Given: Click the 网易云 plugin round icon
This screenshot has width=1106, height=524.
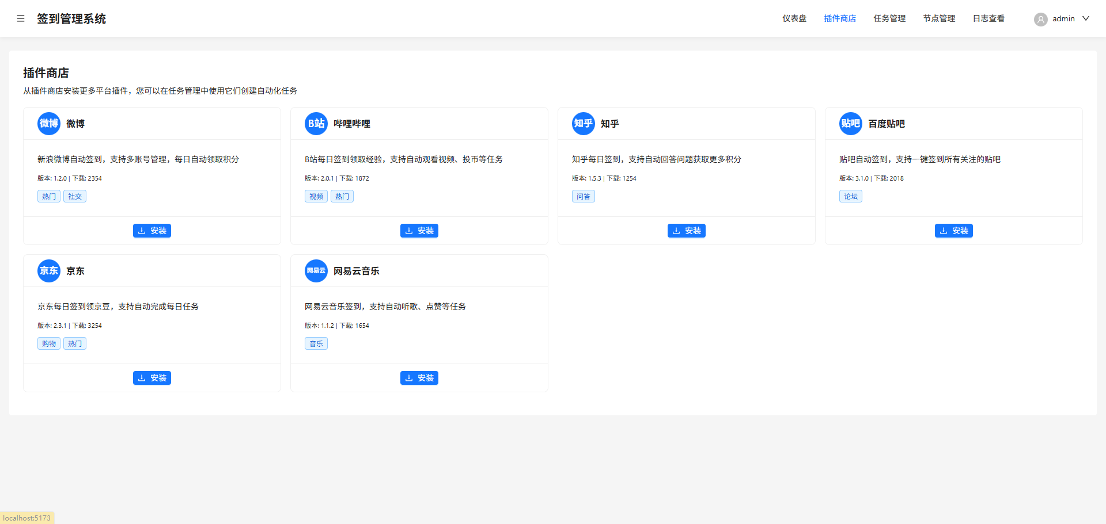Looking at the screenshot, I should coord(316,271).
